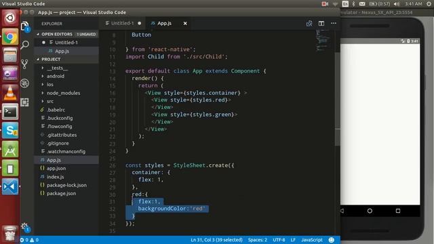The image size is (434, 244).
Task: Click the code minimap overview
Action: click(322, 40)
